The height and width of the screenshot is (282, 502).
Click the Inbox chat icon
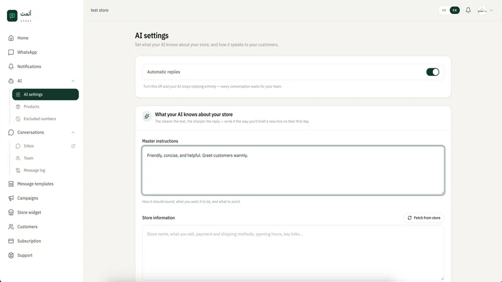[18, 146]
